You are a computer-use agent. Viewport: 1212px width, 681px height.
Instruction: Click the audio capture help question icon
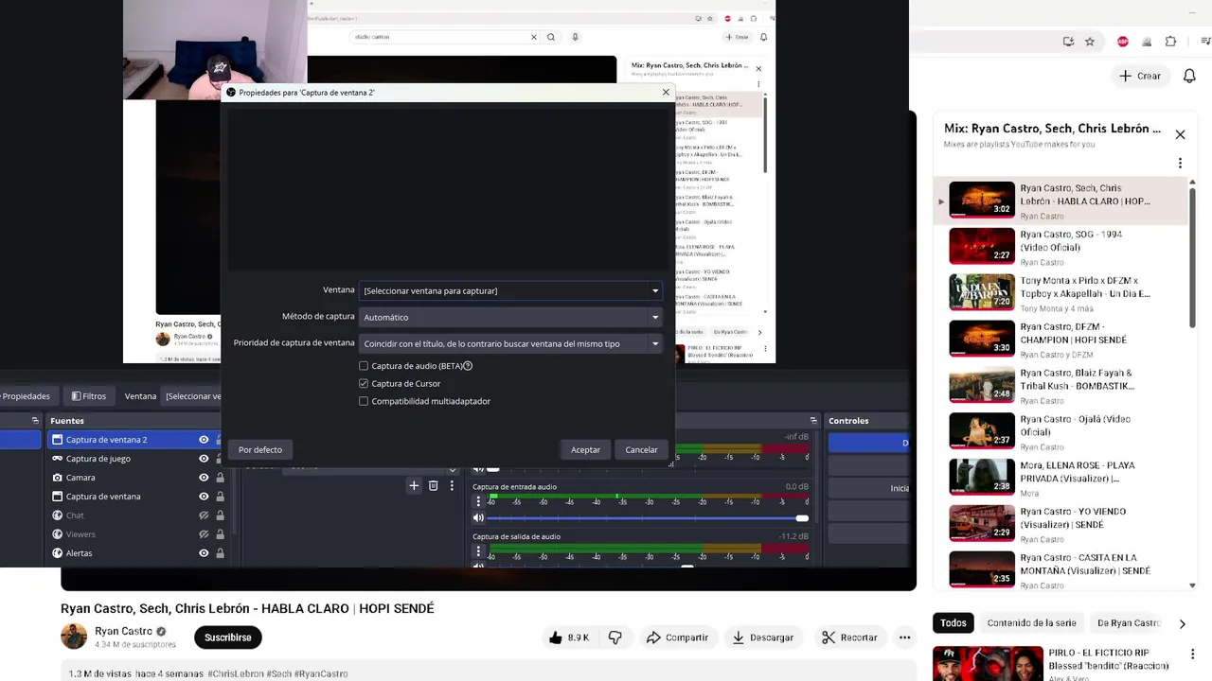point(468,366)
